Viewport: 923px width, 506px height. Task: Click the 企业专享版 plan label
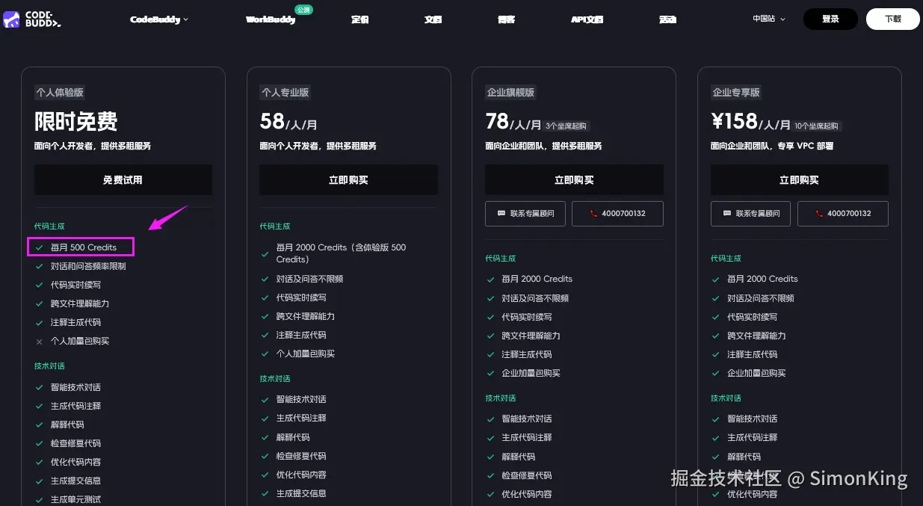click(736, 93)
